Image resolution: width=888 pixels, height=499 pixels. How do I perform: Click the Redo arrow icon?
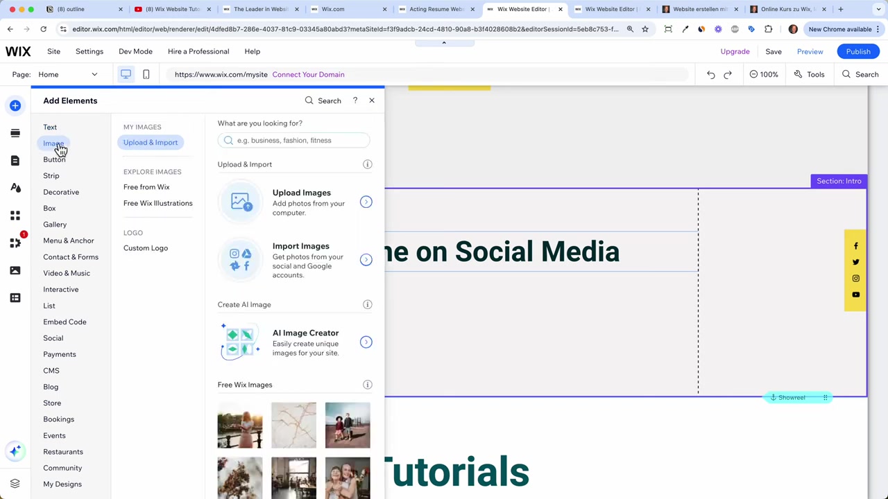pos(728,74)
